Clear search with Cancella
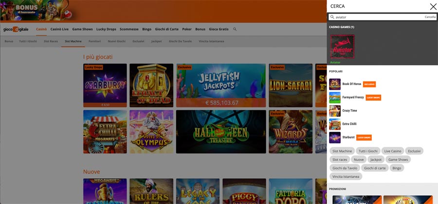The image size is (438, 204). 430,17
